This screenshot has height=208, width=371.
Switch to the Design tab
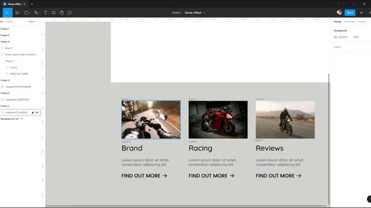337,21
